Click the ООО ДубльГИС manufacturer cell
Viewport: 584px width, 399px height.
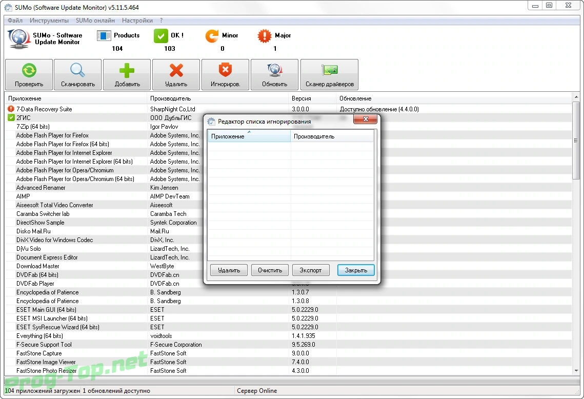[x=171, y=118]
